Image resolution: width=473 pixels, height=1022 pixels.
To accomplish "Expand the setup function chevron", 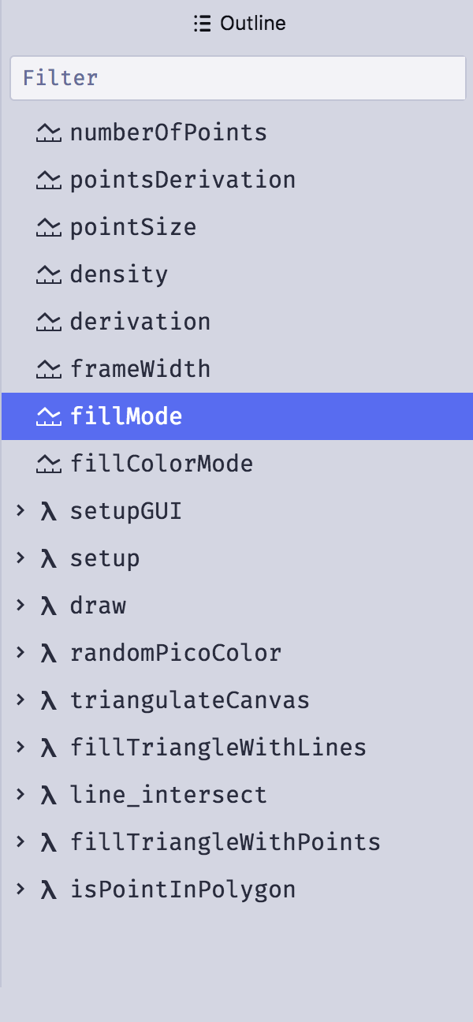I will click(20, 558).
